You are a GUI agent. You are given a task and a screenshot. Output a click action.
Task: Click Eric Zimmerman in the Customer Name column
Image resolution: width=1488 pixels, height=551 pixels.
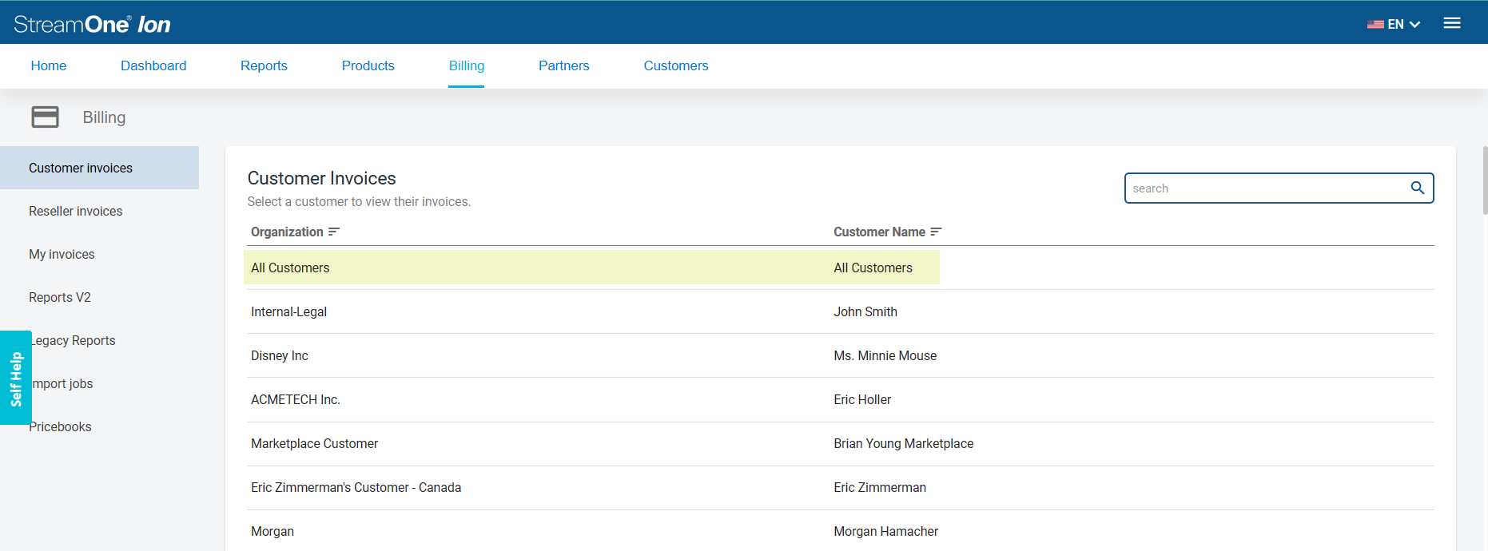(880, 487)
